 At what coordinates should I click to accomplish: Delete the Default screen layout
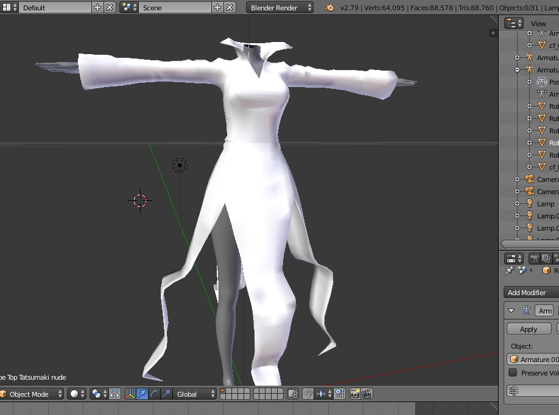pos(110,7)
